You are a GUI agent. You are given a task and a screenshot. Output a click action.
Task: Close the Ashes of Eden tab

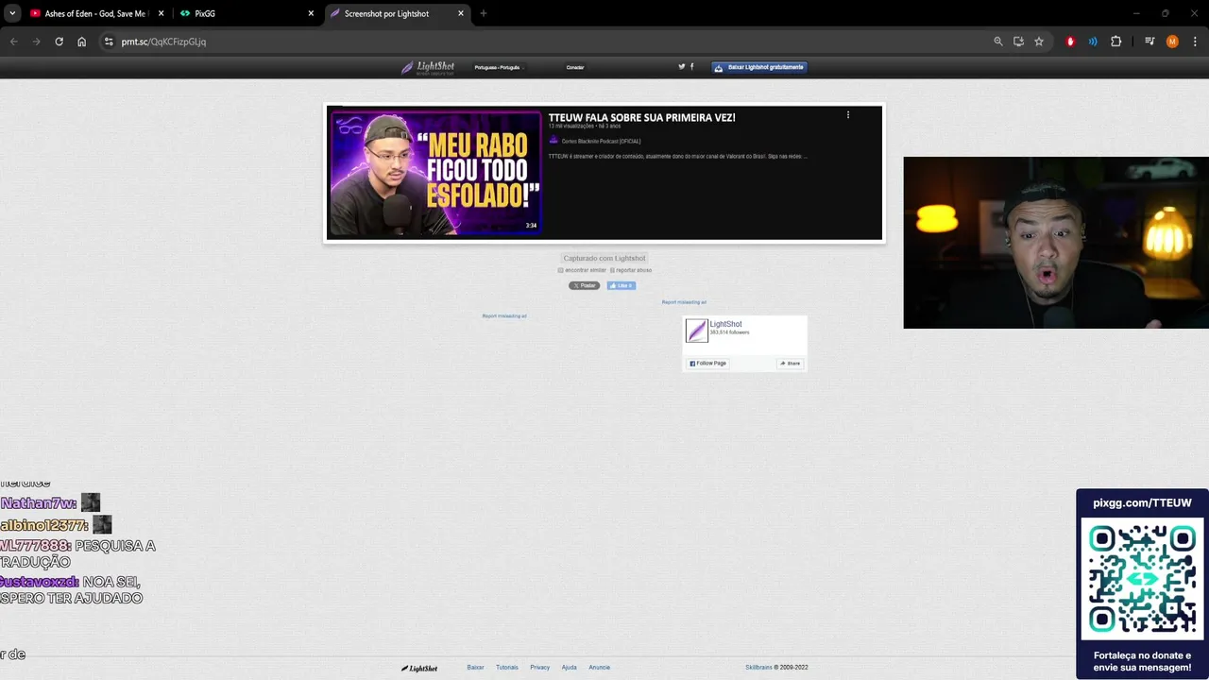[161, 13]
